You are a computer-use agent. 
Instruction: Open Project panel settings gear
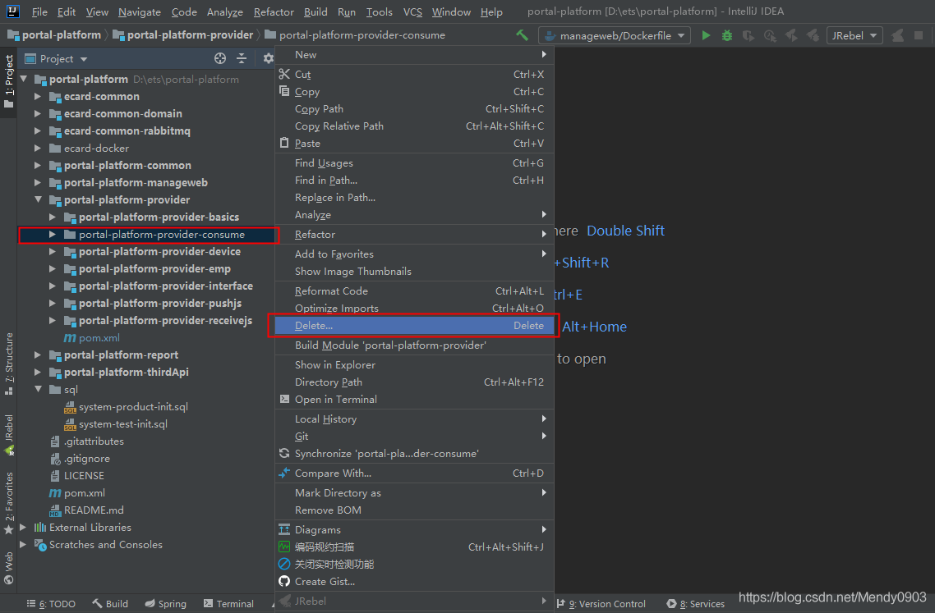coord(268,58)
